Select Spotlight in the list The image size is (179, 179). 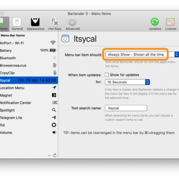point(29,110)
